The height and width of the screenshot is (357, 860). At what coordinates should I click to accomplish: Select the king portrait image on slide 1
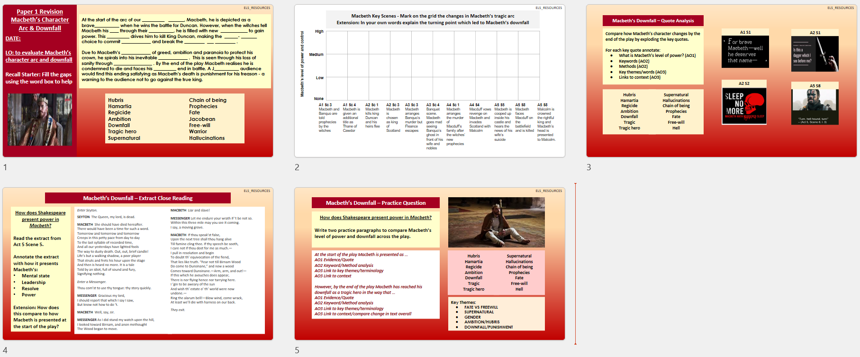(39, 119)
